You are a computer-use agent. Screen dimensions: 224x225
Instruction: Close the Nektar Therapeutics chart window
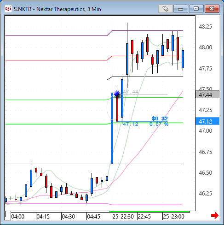point(212,9)
